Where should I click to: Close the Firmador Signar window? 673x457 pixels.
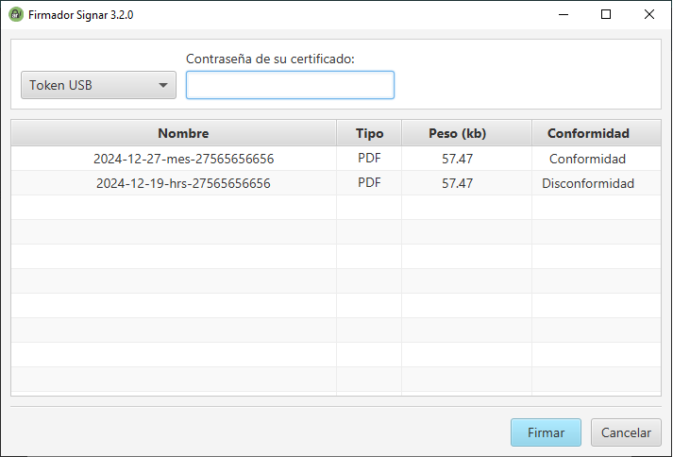(649, 14)
